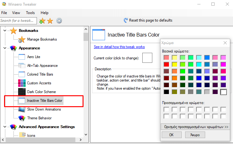Click the Winaero Tweaker app logo icon
The width and height of the screenshot is (233, 144).
(x=4, y=4)
